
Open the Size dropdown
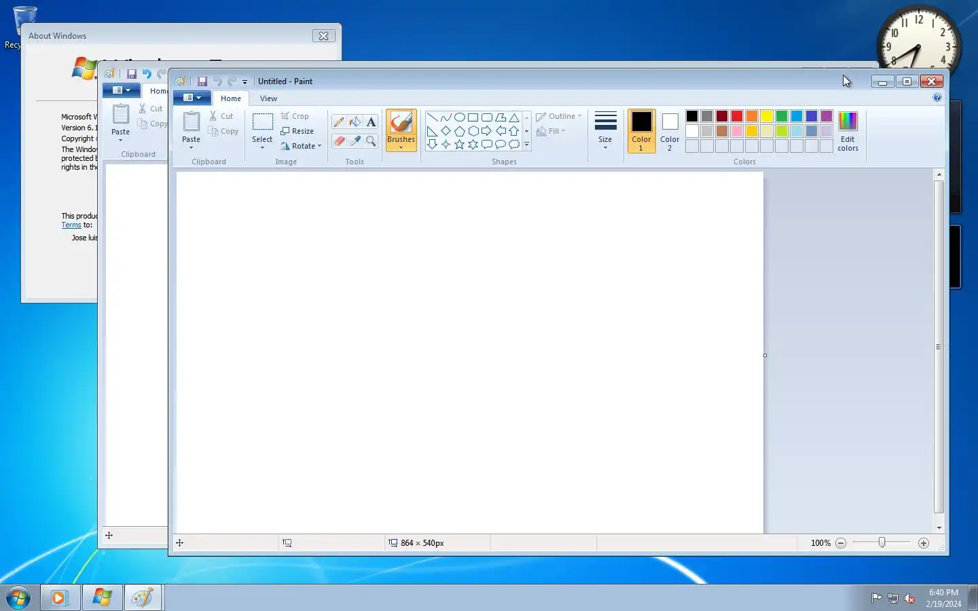click(605, 130)
